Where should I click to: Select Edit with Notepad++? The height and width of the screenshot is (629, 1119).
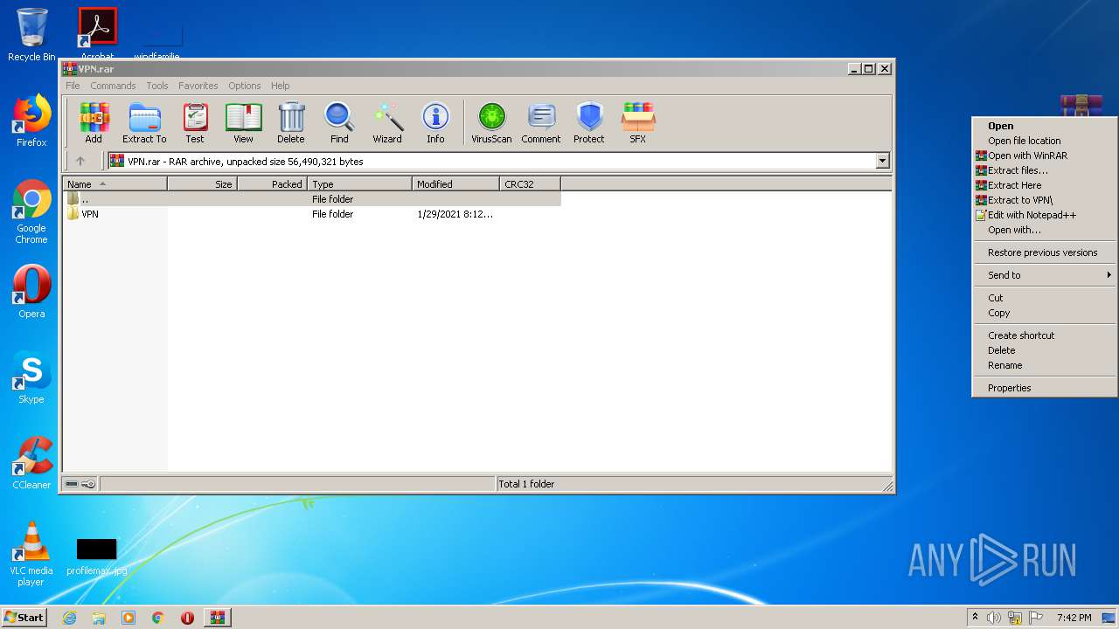point(1045,215)
